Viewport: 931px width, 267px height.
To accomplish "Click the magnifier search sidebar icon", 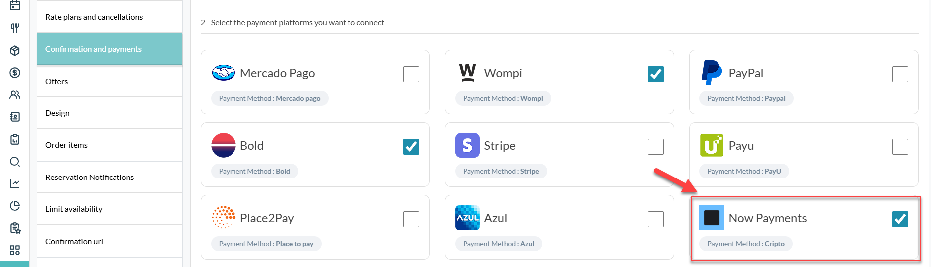I will (15, 162).
